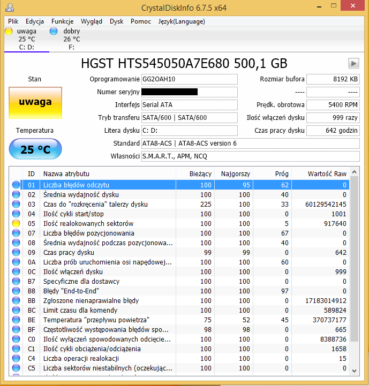Open the Funkcje menu
The width and height of the screenshot is (369, 386).
click(62, 21)
